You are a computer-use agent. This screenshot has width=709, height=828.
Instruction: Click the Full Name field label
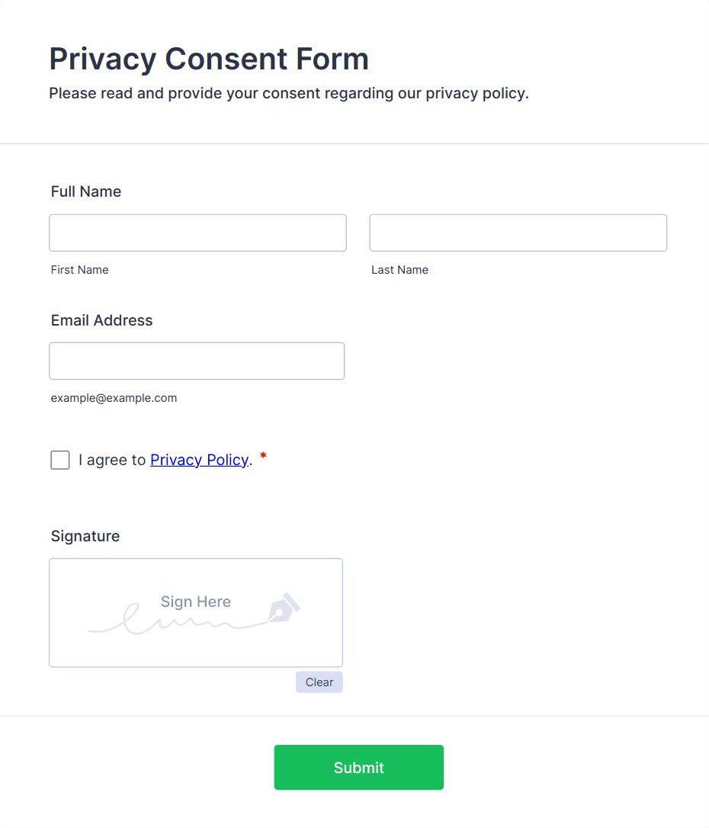pyautogui.click(x=86, y=191)
